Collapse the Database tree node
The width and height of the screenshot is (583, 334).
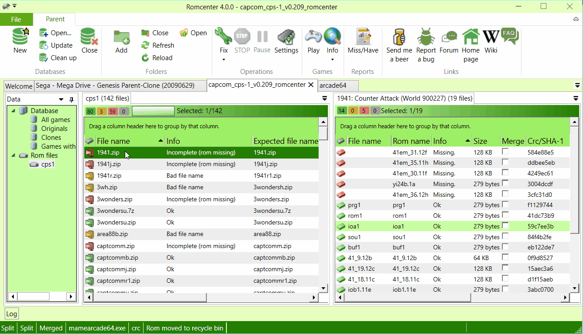coord(13,110)
